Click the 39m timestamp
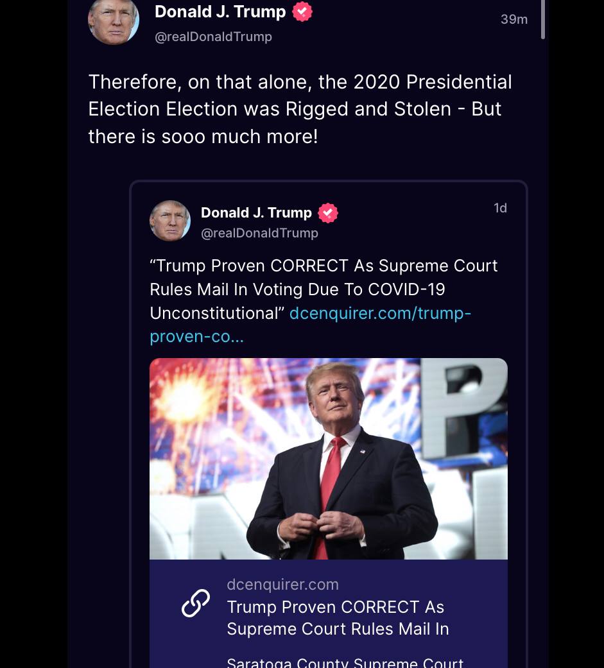 [x=513, y=19]
